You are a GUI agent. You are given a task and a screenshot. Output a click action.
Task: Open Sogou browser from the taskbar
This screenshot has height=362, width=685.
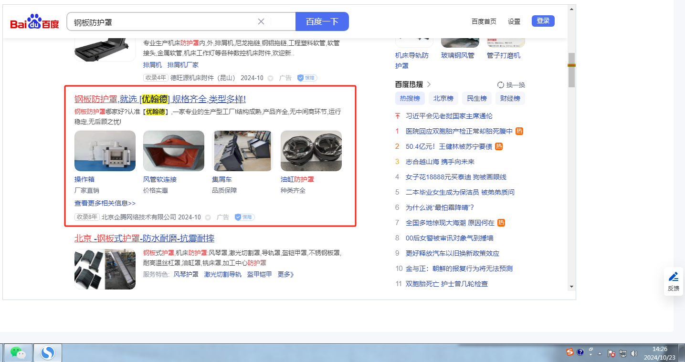(x=47, y=353)
